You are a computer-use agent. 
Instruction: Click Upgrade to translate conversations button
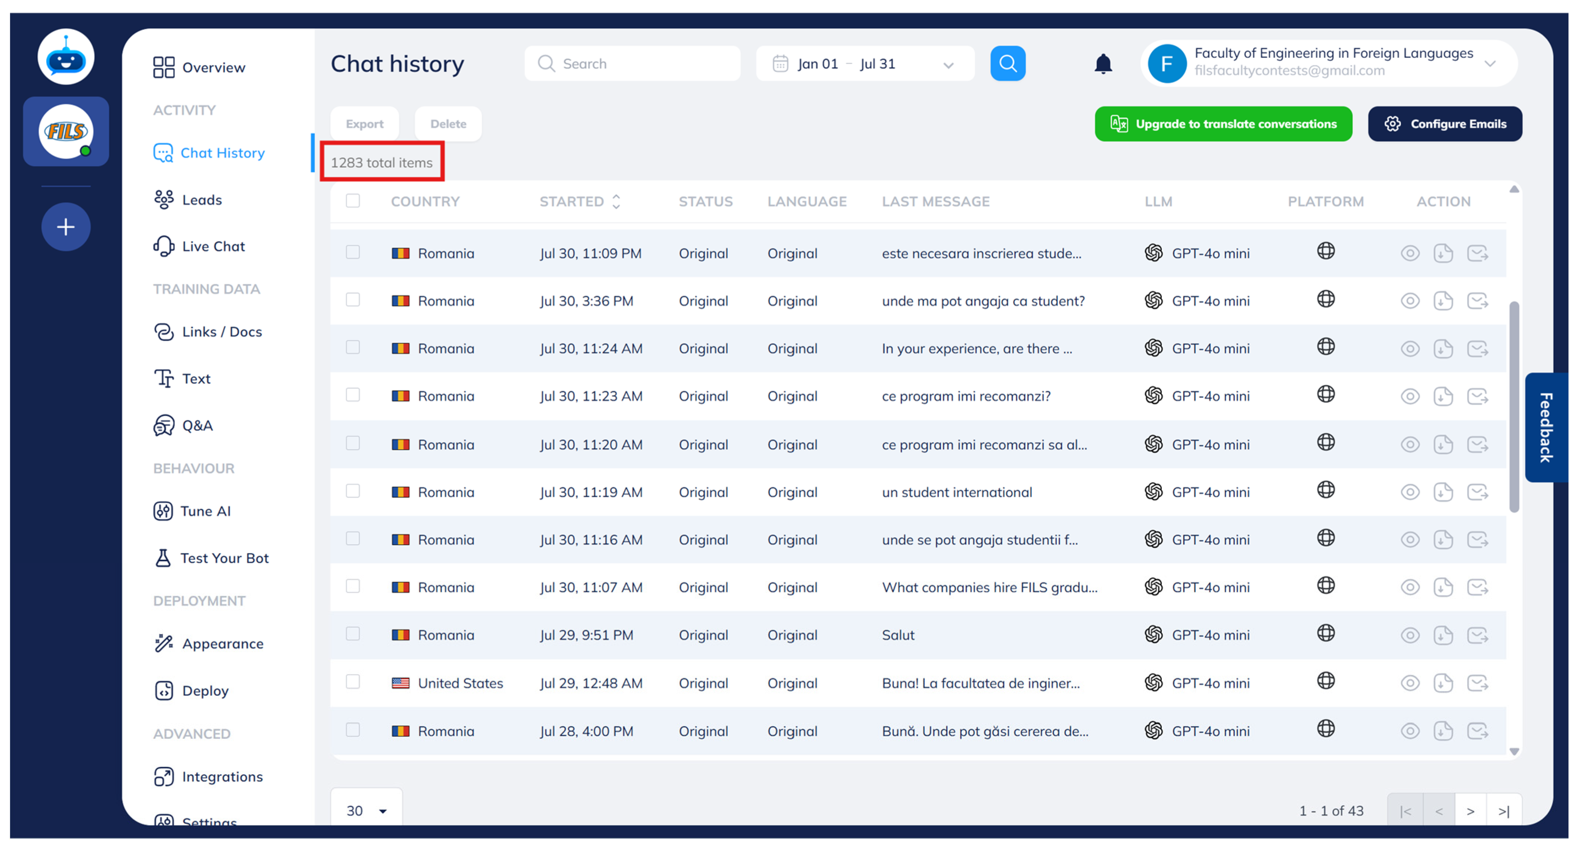pos(1223,124)
